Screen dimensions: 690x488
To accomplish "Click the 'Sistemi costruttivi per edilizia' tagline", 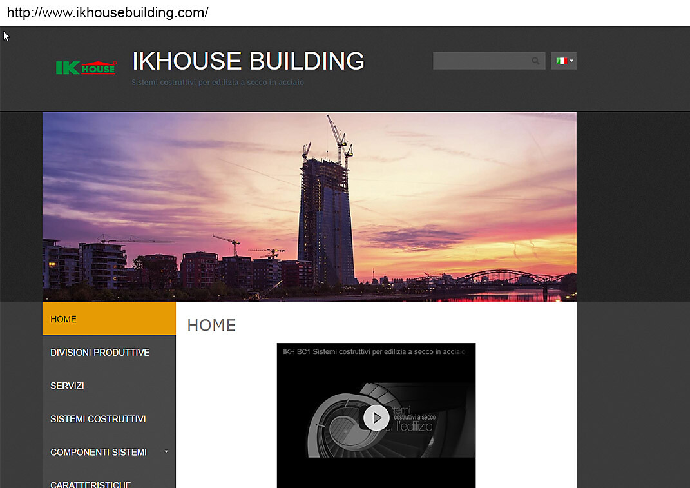I will [217, 83].
